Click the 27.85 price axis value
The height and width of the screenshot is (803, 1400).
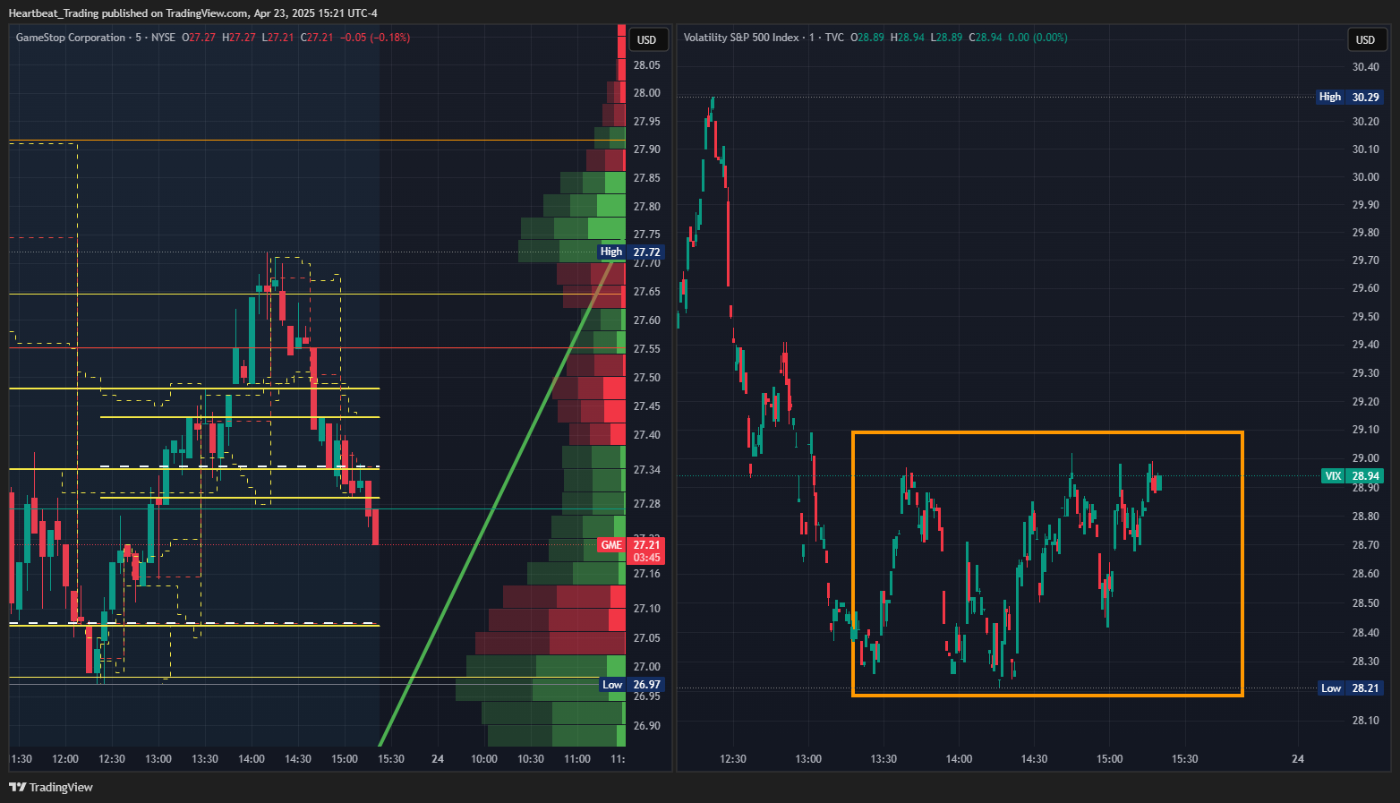pyautogui.click(x=646, y=178)
